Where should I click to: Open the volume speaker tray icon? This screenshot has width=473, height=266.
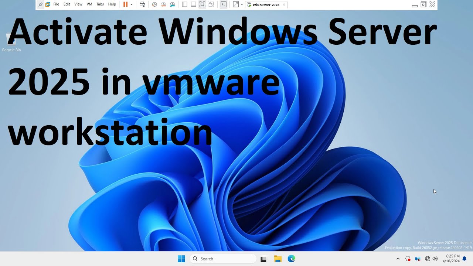click(x=435, y=259)
